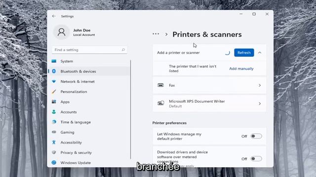The width and height of the screenshot is (316, 177).
Task: Toggle download drivers over metered connections
Action: (x=256, y=158)
